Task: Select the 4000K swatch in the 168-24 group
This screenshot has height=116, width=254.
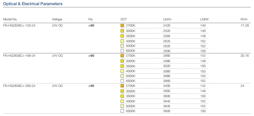Action: (x=122, y=71)
